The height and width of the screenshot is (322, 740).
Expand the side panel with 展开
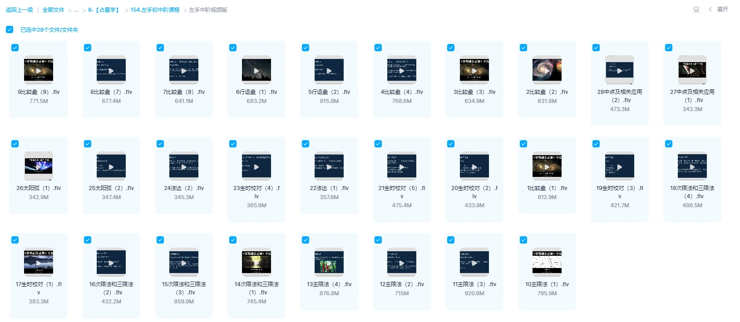pos(722,10)
